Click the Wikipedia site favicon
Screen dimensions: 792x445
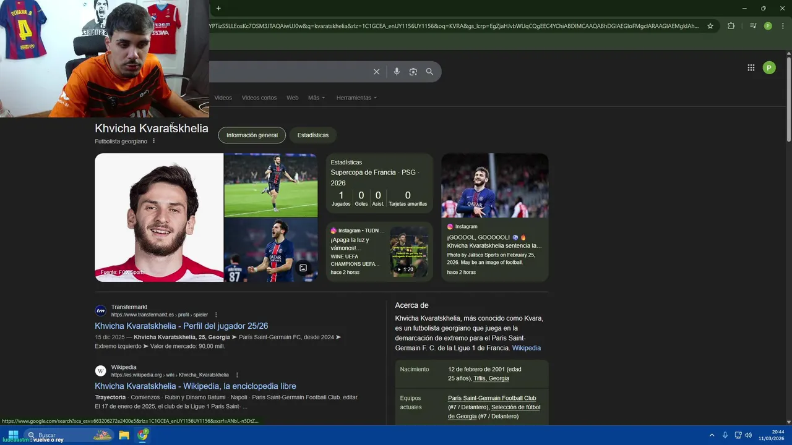pyautogui.click(x=100, y=370)
